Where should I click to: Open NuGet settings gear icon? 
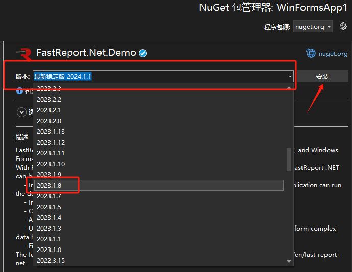point(343,26)
